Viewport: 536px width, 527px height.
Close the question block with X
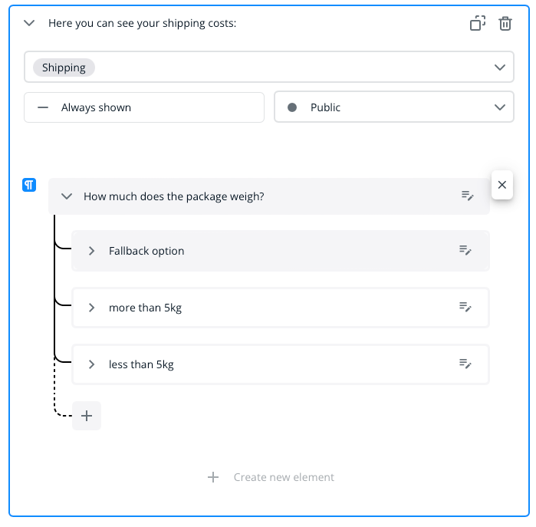[501, 185]
